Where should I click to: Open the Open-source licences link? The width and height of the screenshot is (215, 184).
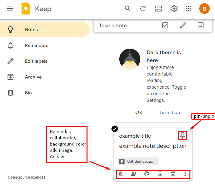click(x=27, y=177)
